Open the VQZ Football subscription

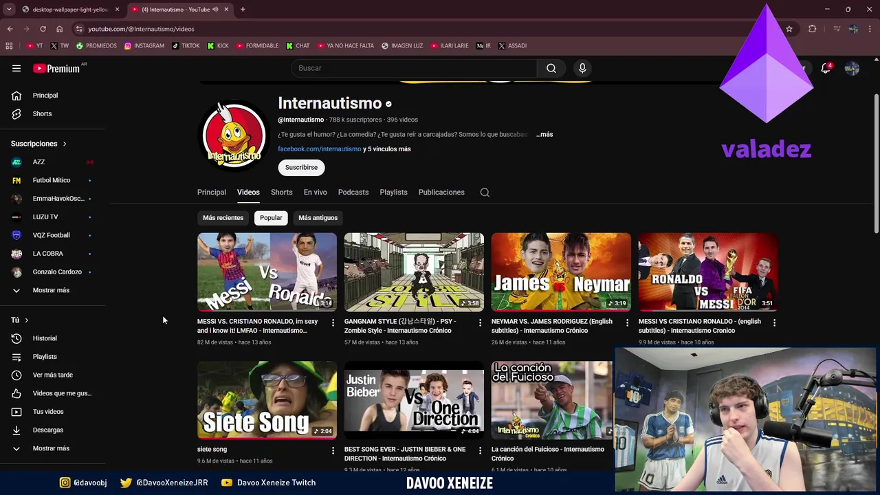pyautogui.click(x=52, y=235)
